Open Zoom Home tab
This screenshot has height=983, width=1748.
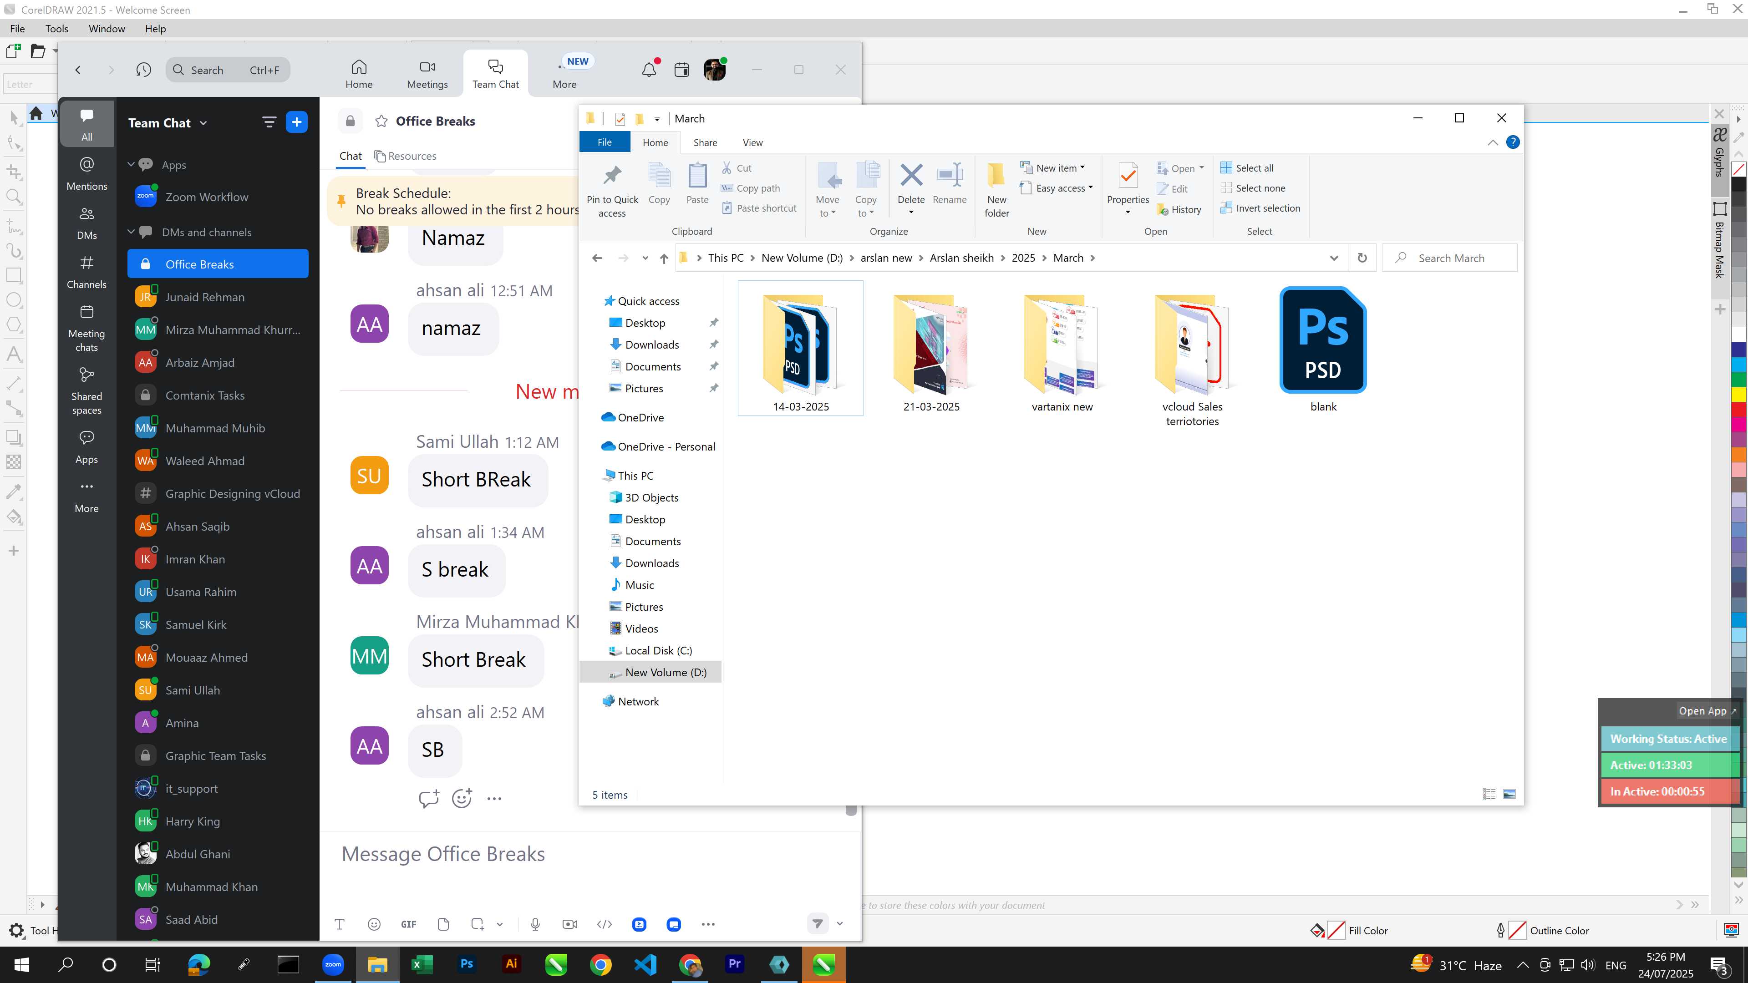[x=358, y=73]
